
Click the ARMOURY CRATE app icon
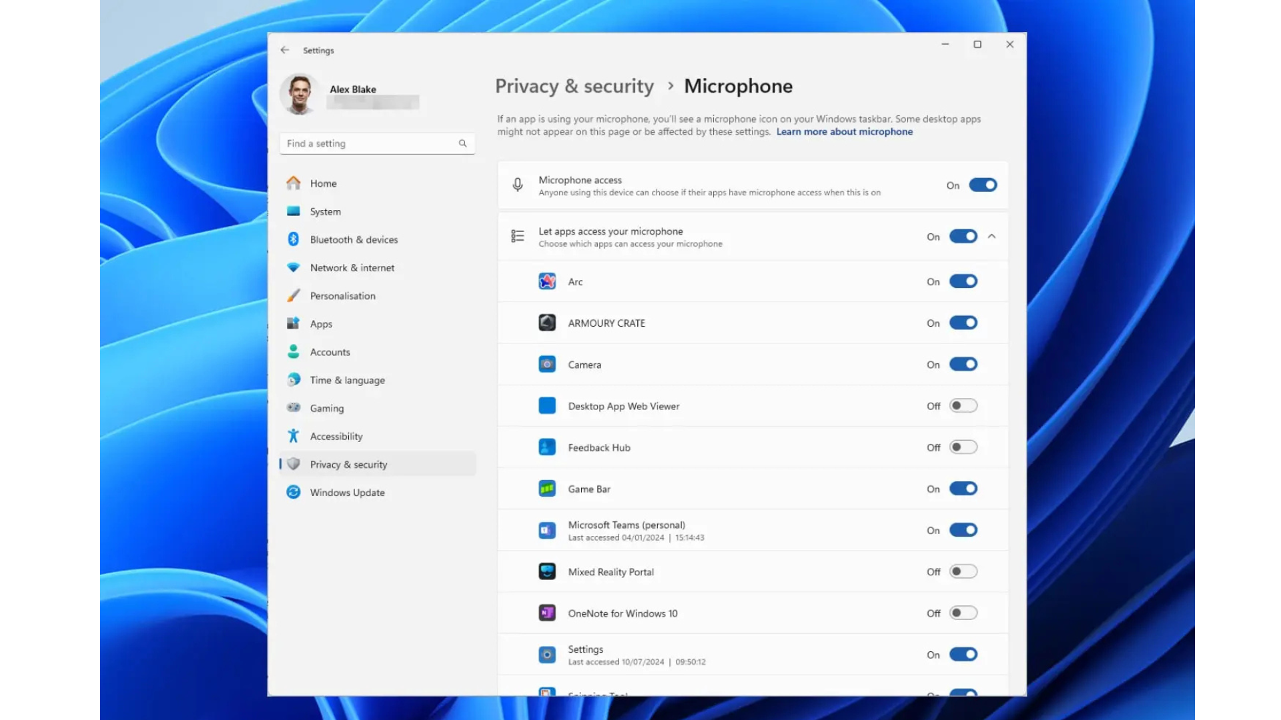547,323
